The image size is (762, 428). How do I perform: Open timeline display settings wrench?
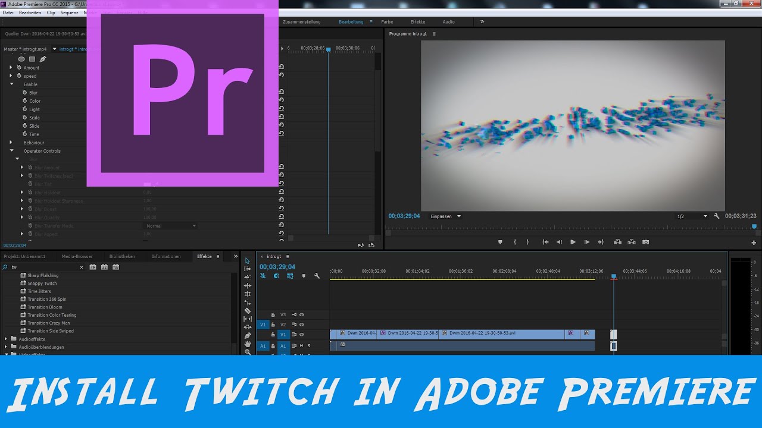[317, 276]
